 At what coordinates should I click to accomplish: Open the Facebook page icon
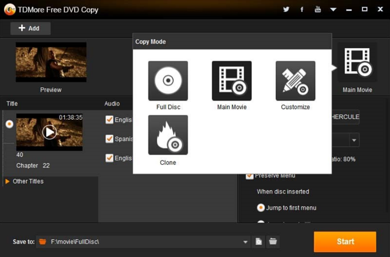click(302, 9)
